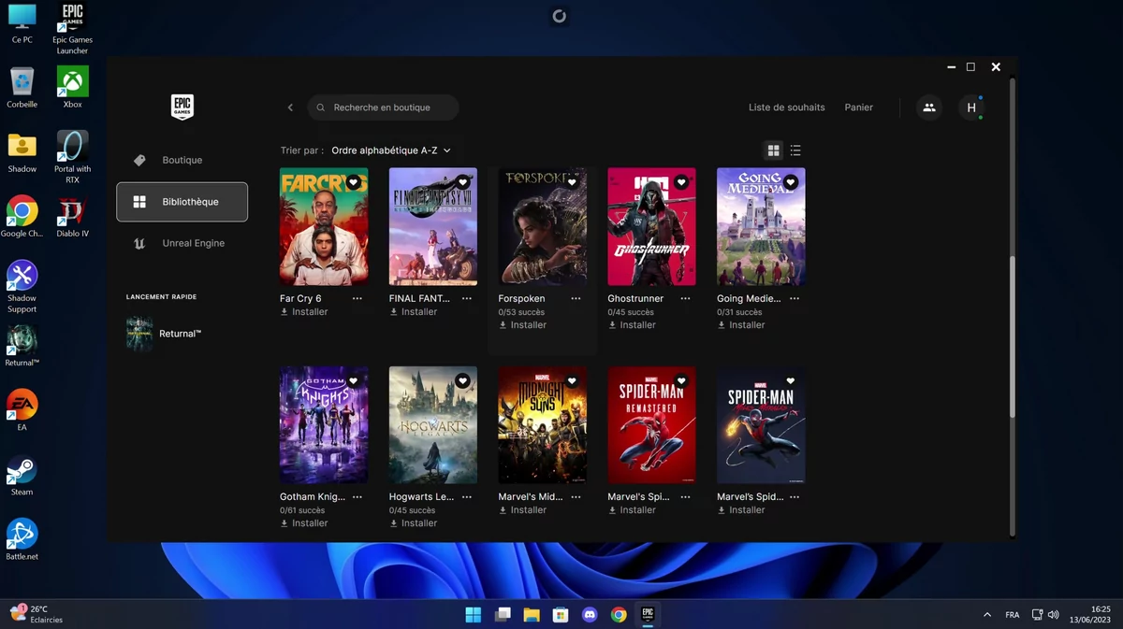Toggle favorite heart on Final Fantasy VII
Viewport: 1123px width, 629px height.
pos(462,182)
